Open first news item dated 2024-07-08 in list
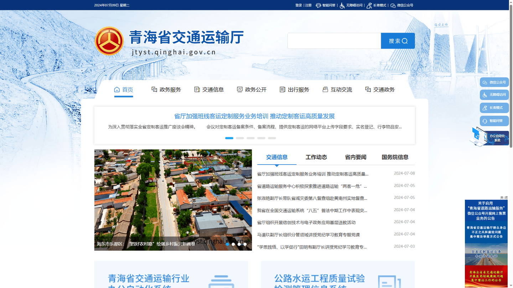This screenshot has width=513, height=288. click(x=313, y=174)
